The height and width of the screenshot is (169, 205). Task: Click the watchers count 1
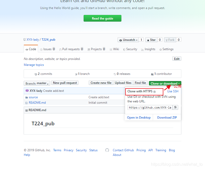(141, 40)
